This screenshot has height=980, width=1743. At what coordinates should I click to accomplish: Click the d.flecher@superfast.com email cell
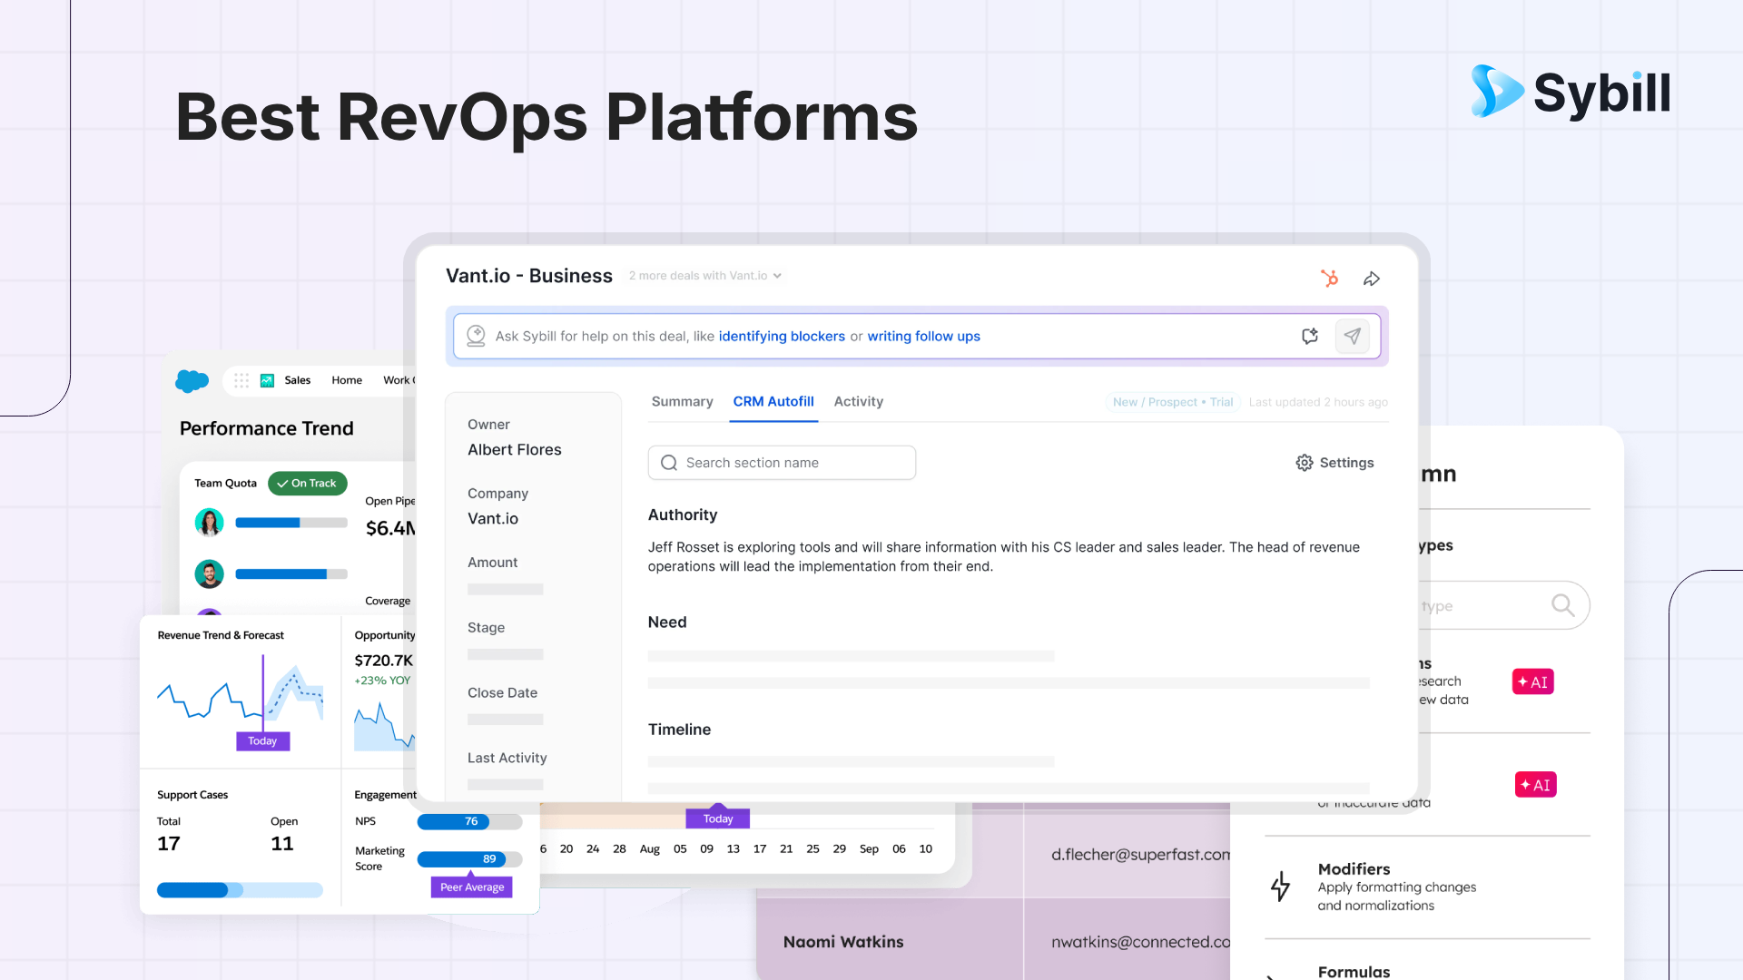click(1140, 855)
